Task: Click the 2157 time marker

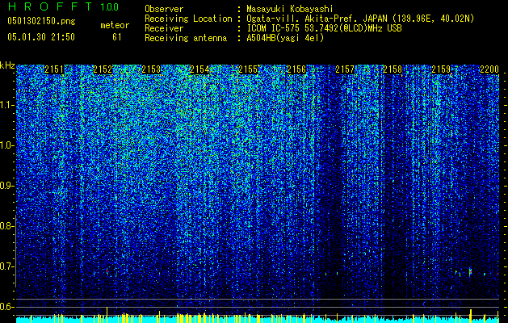Action: click(344, 69)
